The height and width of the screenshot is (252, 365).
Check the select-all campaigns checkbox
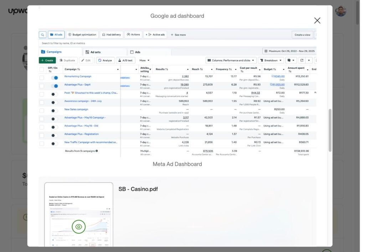click(42, 69)
